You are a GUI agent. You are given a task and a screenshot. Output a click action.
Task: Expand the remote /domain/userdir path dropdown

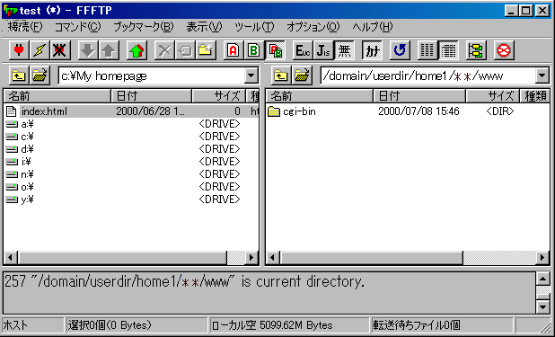[542, 75]
